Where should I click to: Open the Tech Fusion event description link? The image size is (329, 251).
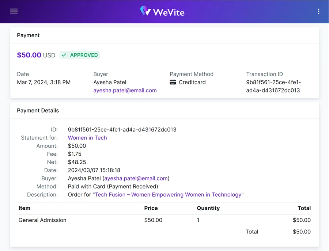tap(168, 194)
